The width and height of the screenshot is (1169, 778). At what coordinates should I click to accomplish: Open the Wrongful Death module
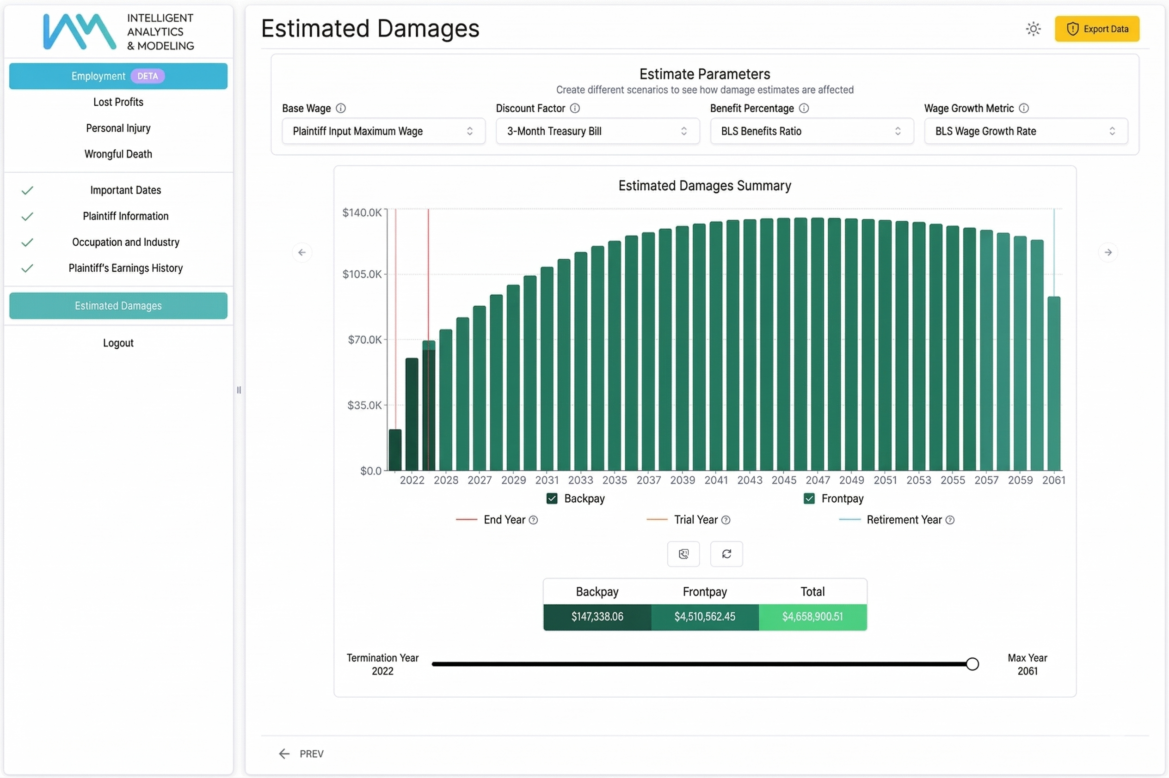[x=118, y=154]
